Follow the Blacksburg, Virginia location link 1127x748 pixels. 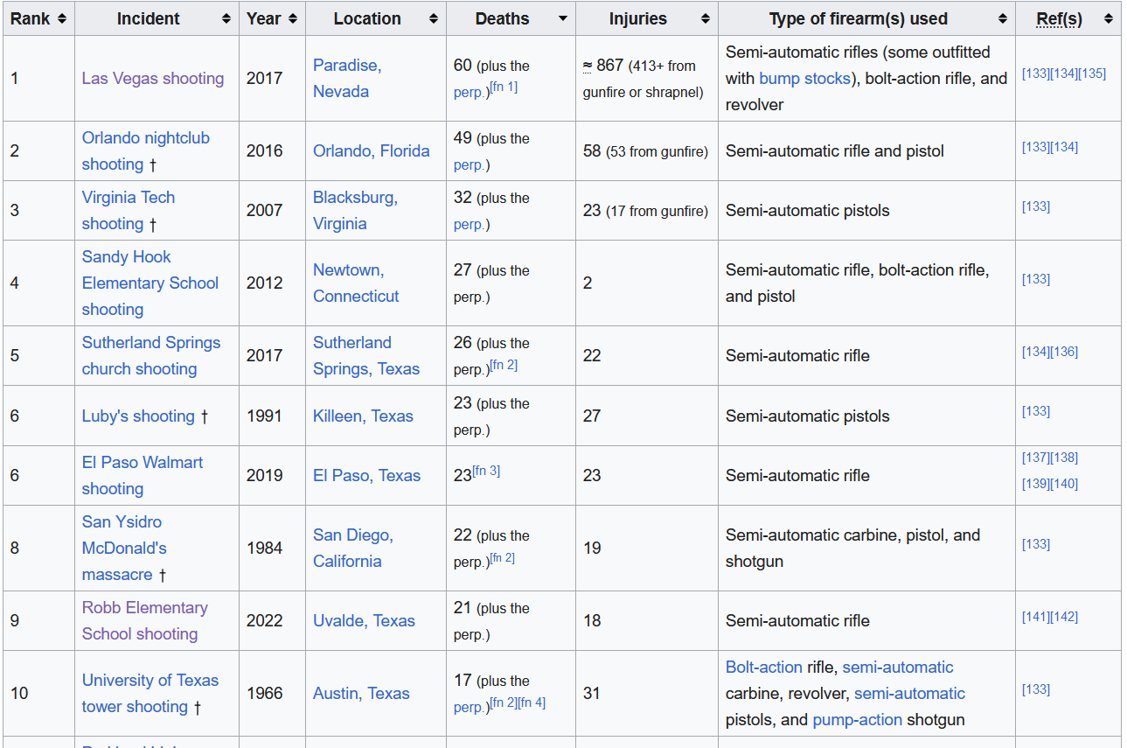(356, 210)
